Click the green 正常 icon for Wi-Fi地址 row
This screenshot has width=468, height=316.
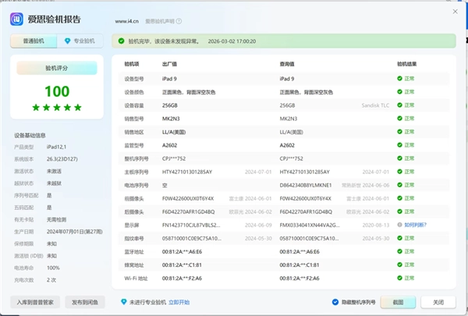point(399,277)
